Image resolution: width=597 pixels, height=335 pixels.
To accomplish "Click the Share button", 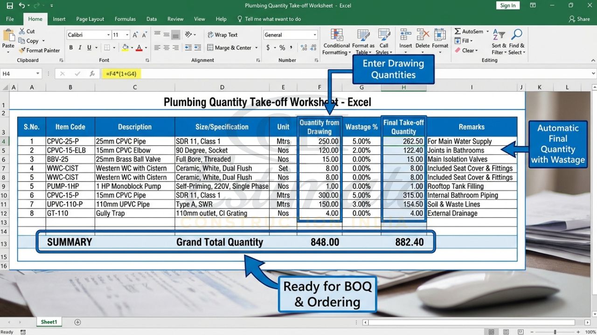I will tap(580, 19).
